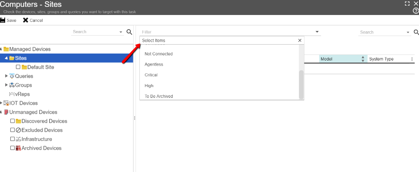Click the Cancel X icon
Image resolution: width=419 pixels, height=172 pixels.
pyautogui.click(x=26, y=20)
